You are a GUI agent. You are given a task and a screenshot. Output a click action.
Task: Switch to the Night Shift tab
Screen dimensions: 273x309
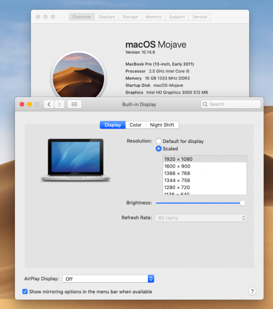pos(162,125)
